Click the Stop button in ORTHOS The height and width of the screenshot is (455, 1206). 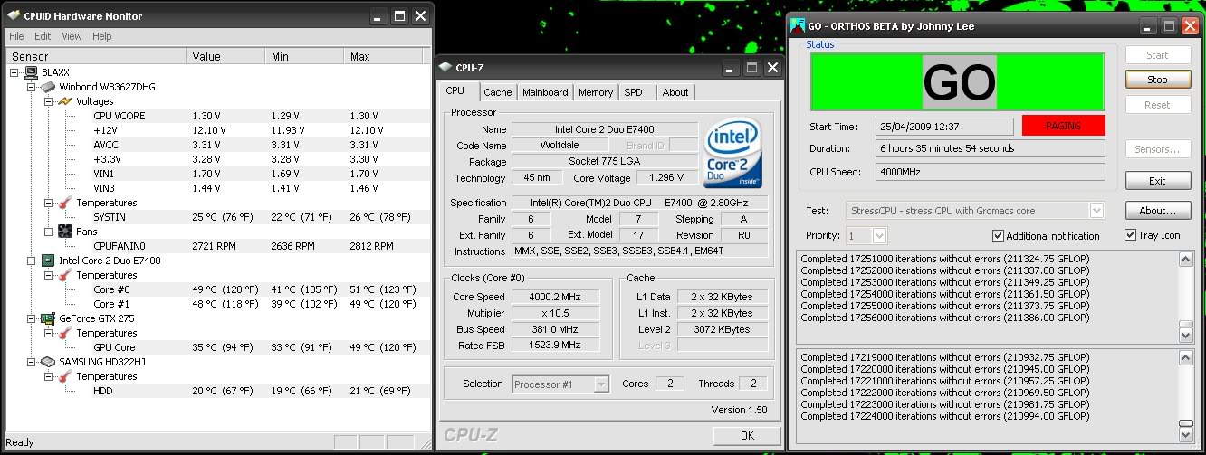click(x=1157, y=80)
